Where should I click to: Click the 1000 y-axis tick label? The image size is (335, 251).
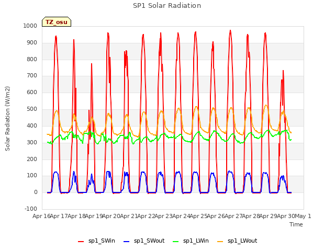click(x=30, y=26)
